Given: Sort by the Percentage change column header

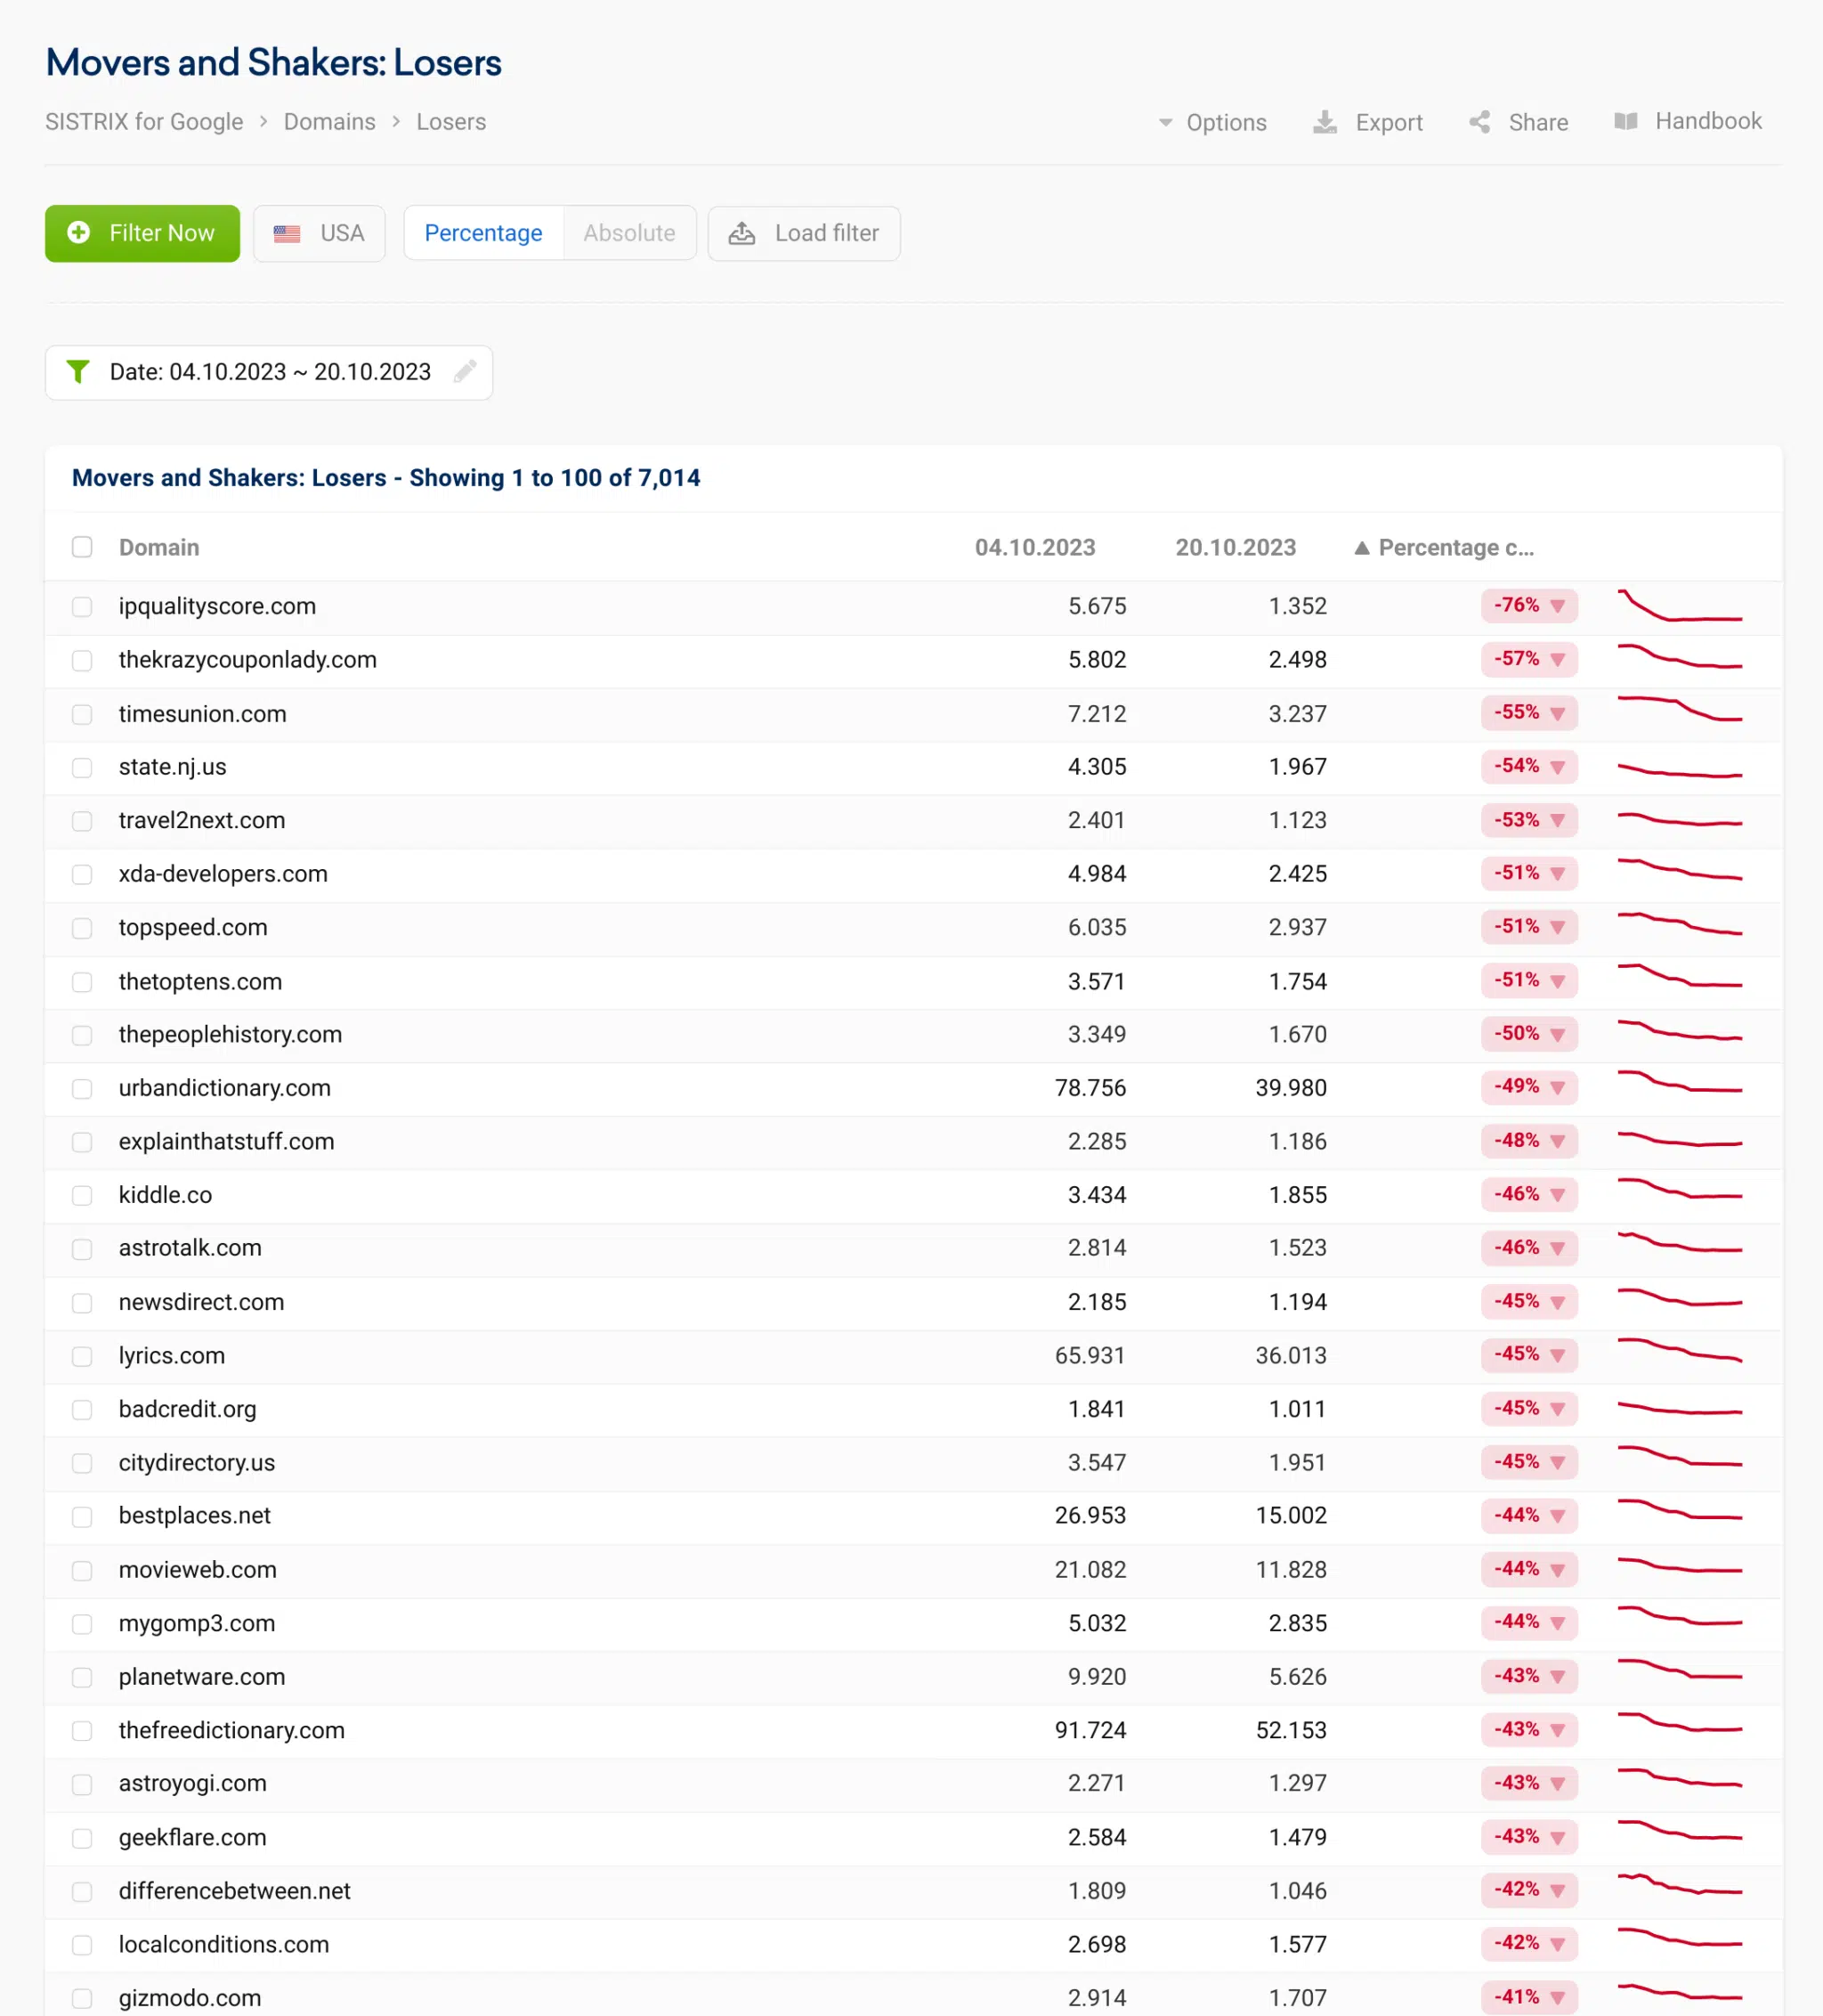Looking at the screenshot, I should coord(1444,547).
